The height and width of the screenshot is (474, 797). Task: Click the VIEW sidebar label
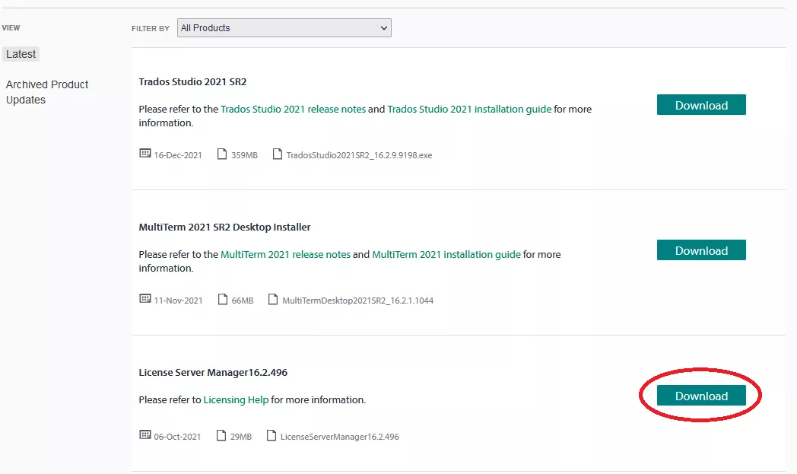tap(11, 28)
